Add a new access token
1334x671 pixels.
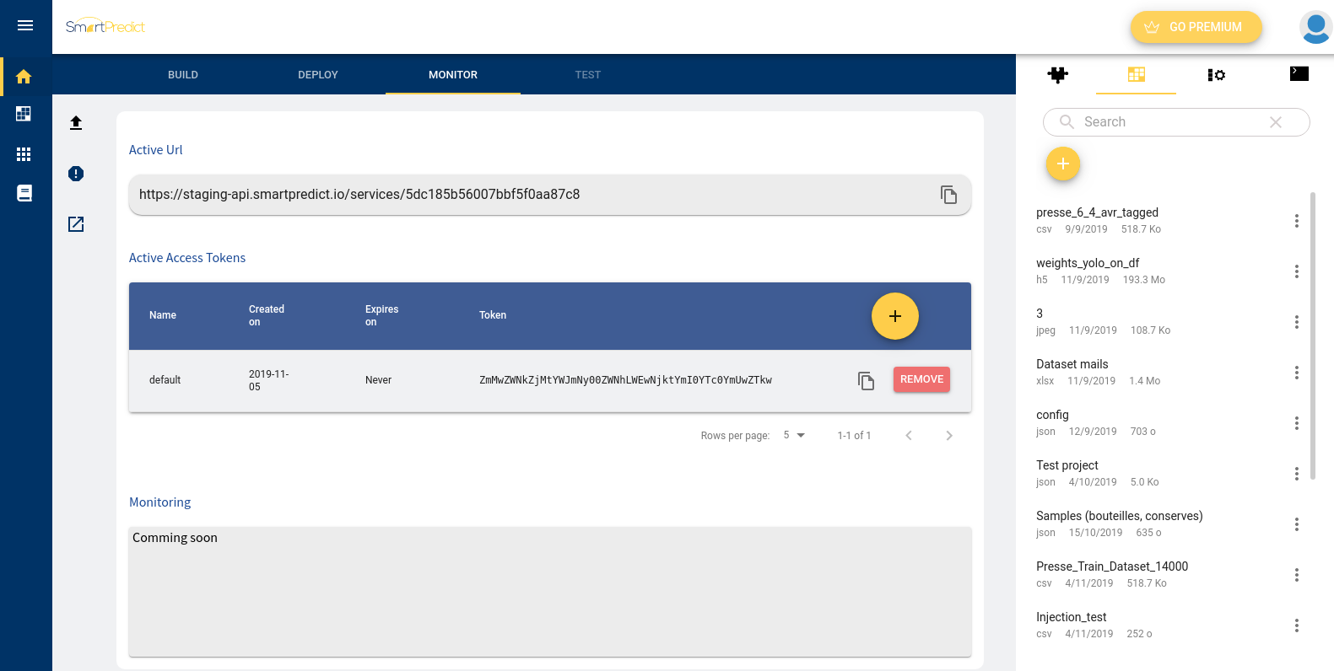(x=895, y=316)
